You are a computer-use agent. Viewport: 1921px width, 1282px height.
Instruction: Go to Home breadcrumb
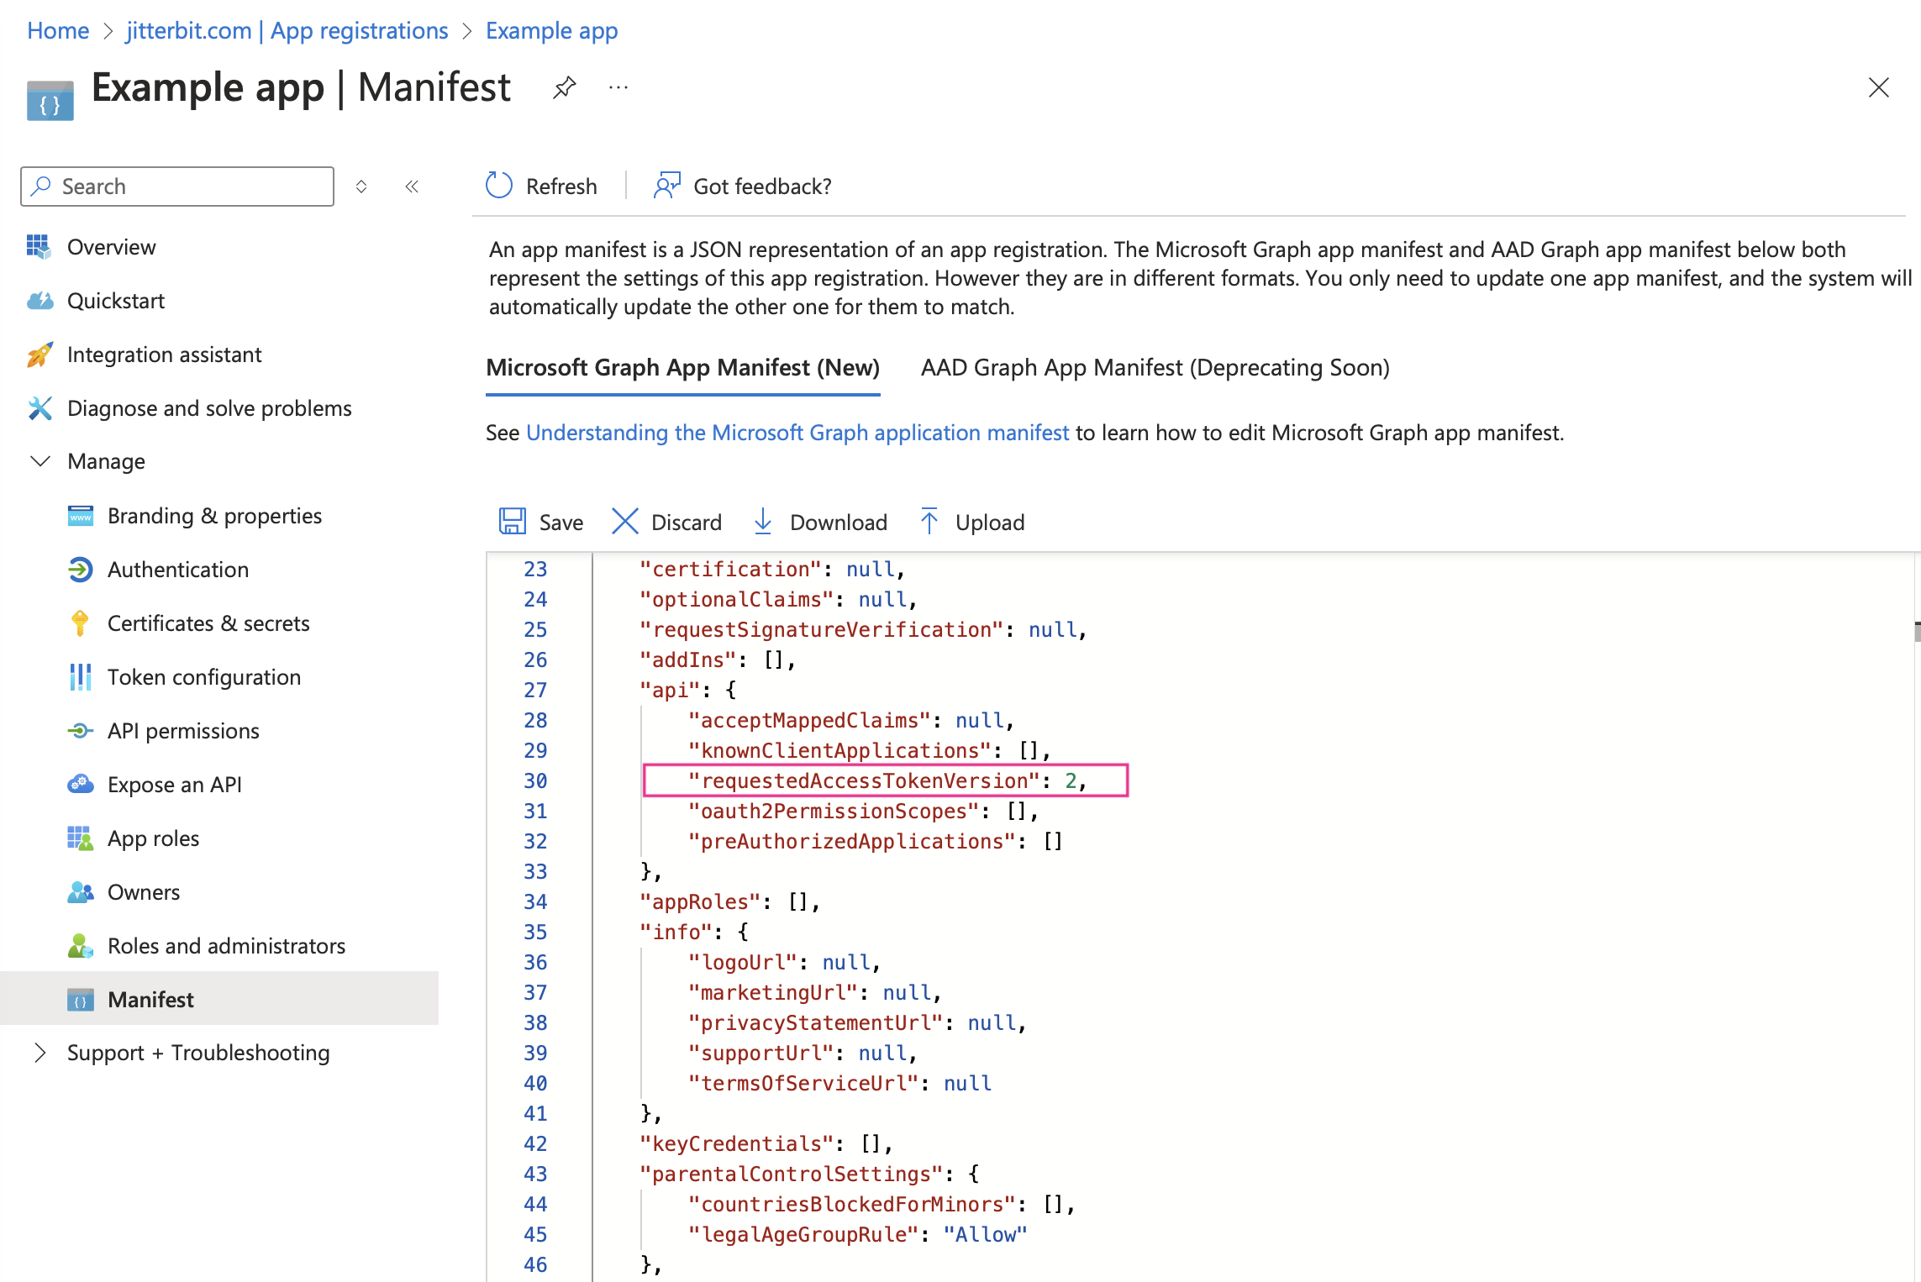(58, 30)
